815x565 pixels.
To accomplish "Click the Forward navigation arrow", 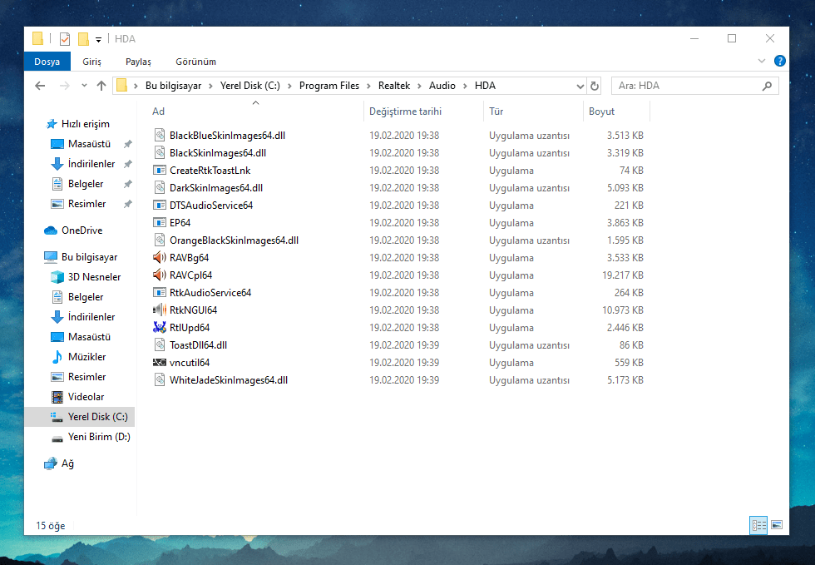I will click(65, 86).
